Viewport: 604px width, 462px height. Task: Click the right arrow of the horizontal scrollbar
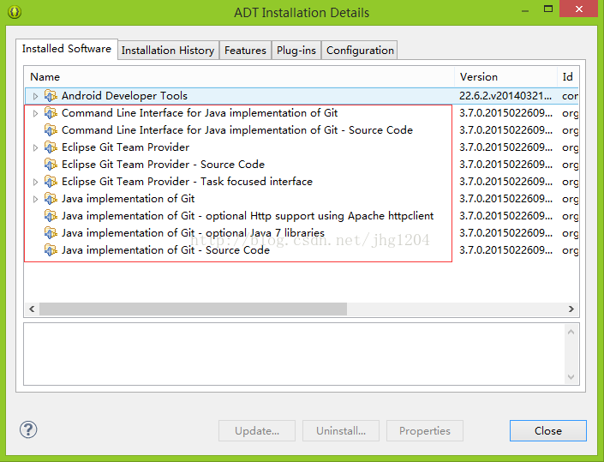point(571,309)
